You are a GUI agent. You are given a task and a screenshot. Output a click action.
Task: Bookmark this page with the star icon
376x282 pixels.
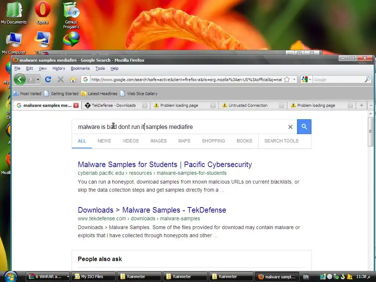[287, 79]
